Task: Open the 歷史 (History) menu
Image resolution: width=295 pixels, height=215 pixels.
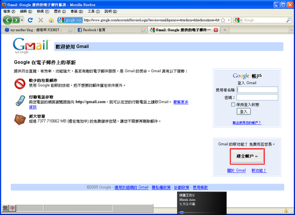Action: click(60, 11)
